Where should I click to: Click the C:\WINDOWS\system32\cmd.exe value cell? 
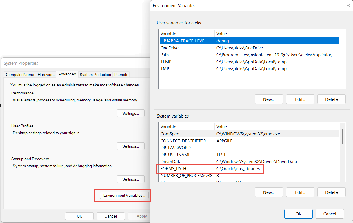pyautogui.click(x=248, y=134)
